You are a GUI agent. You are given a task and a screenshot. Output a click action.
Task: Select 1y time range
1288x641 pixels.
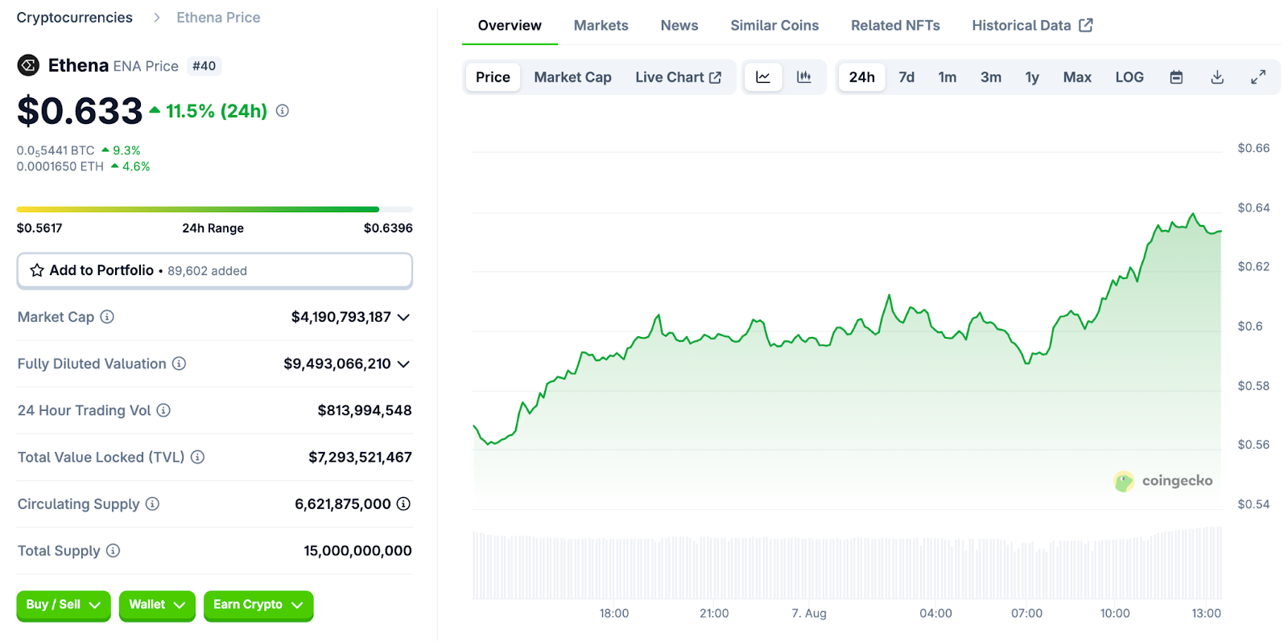pos(1032,77)
